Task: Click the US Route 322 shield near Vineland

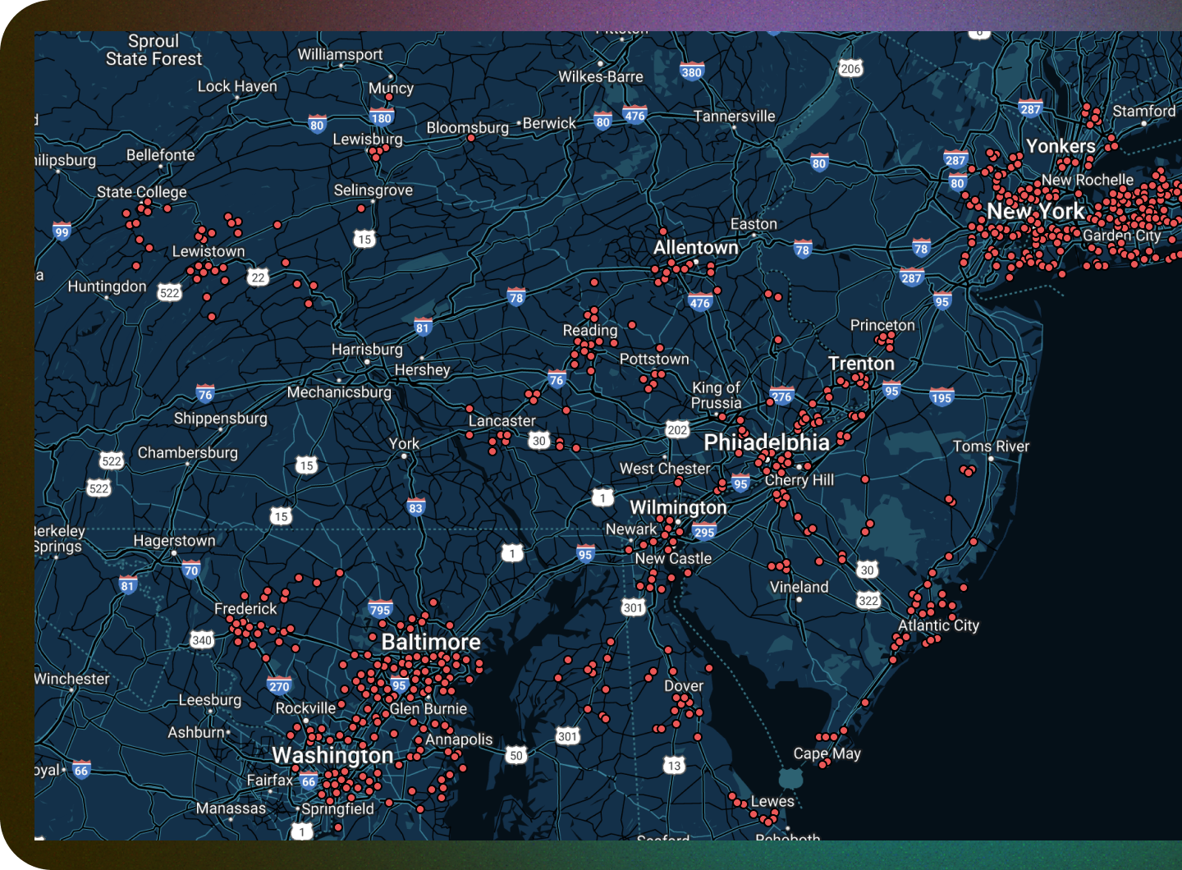Action: [x=868, y=600]
